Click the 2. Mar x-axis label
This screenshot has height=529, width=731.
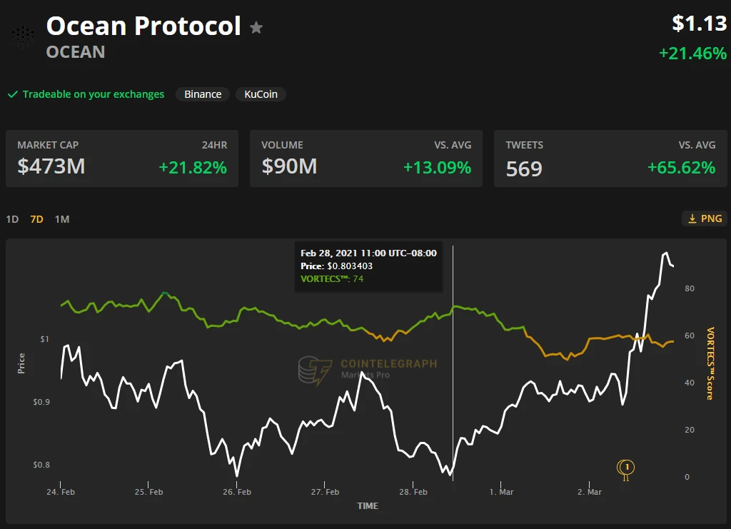(589, 492)
